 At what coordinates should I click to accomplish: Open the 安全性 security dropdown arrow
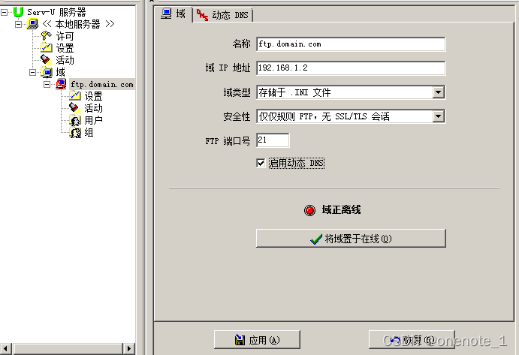pos(438,116)
